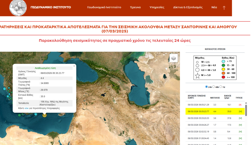Click the catalog list scrollbar thumb
The width and height of the screenshot is (251, 145).
point(246,110)
